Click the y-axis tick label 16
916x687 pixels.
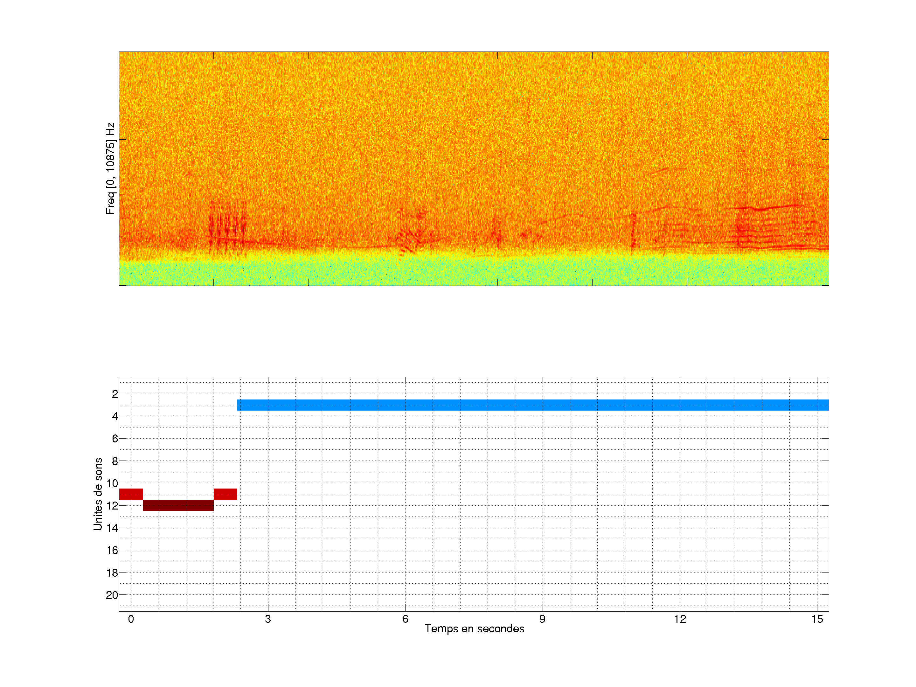click(x=112, y=550)
